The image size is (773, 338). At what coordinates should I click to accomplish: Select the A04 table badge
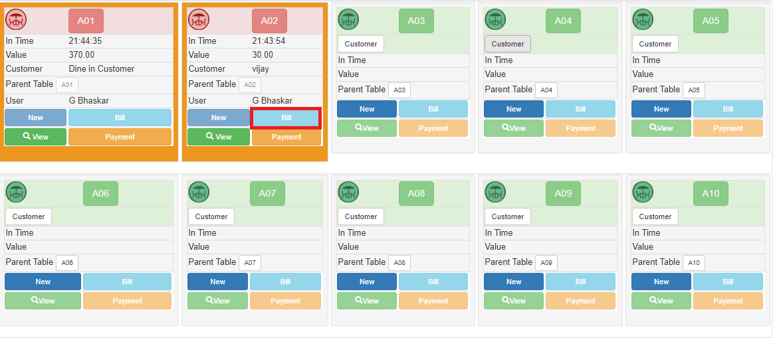(x=563, y=21)
